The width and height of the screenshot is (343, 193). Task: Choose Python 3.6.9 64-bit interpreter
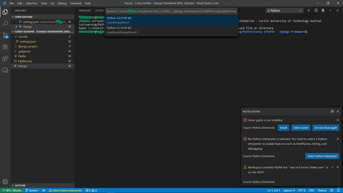(x=171, y=20)
